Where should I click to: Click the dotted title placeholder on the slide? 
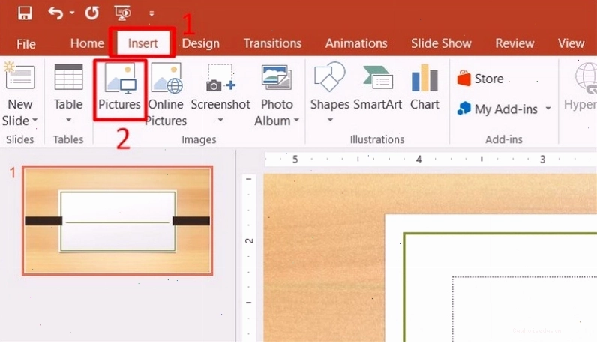point(525,309)
